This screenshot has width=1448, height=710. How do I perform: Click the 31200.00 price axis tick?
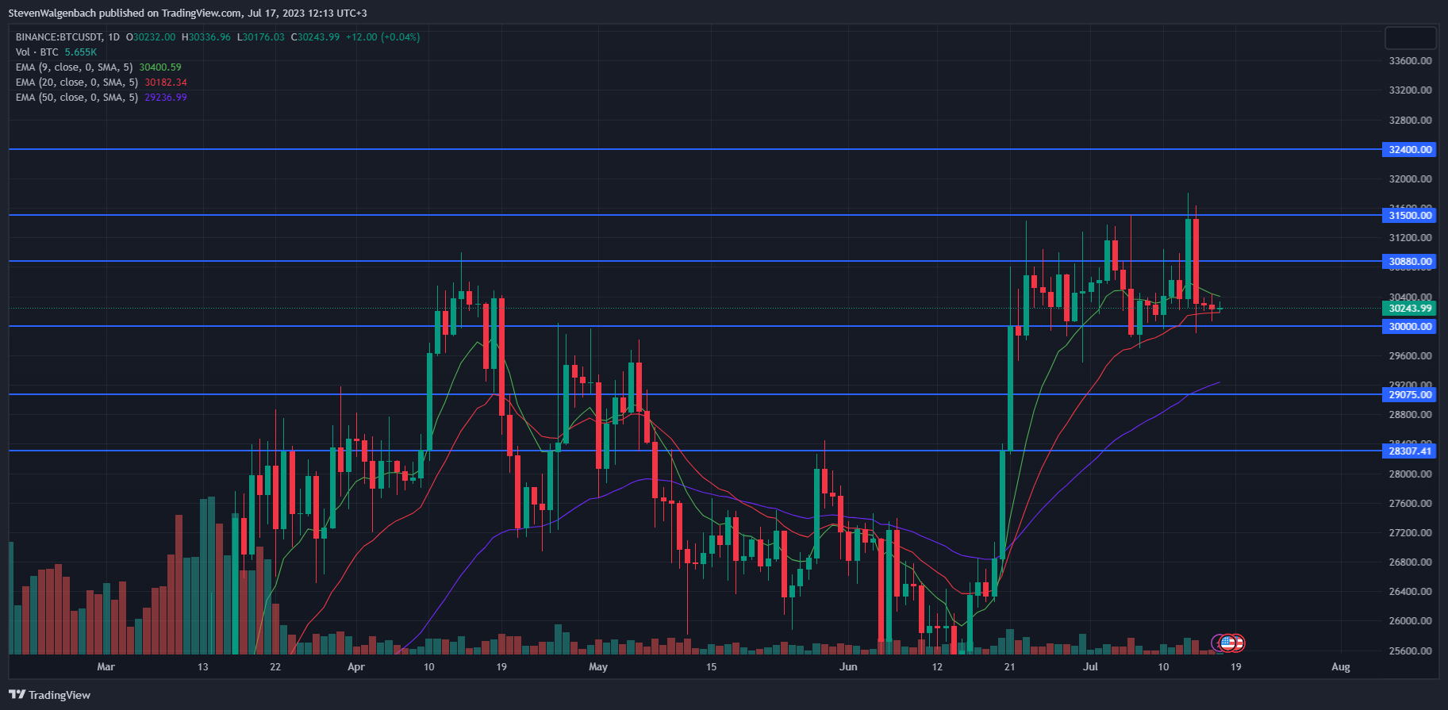[1411, 238]
